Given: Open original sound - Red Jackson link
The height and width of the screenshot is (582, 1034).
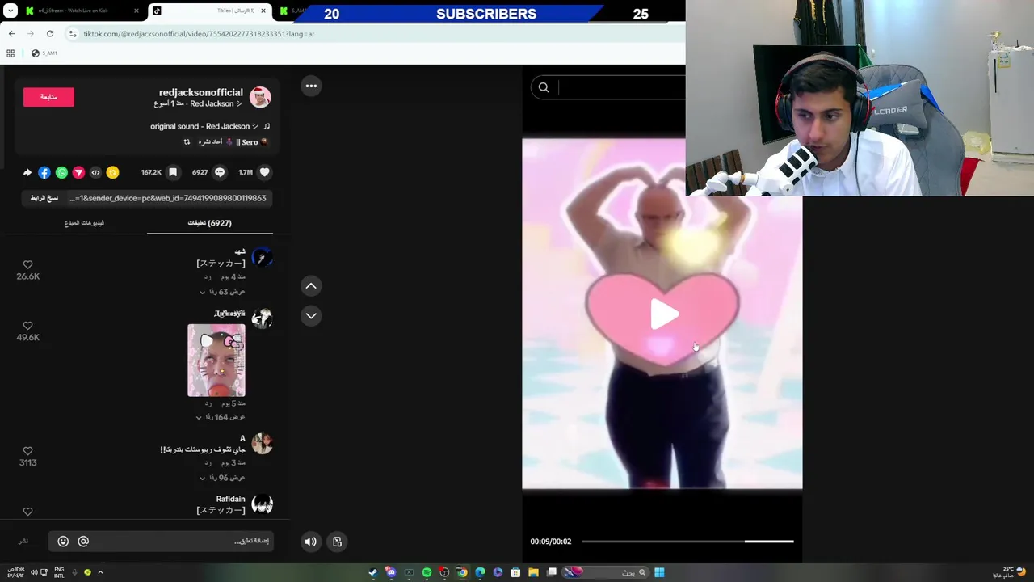Looking at the screenshot, I should pyautogui.click(x=210, y=126).
